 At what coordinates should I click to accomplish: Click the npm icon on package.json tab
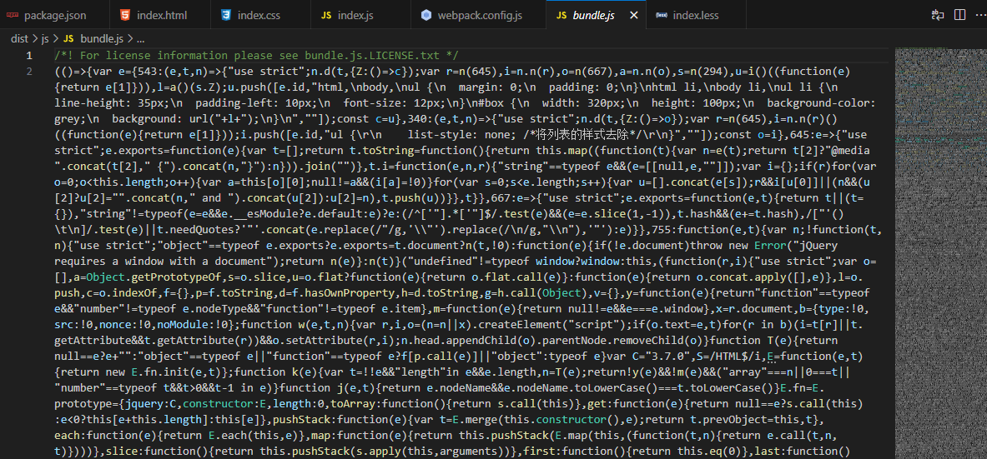[x=12, y=15]
